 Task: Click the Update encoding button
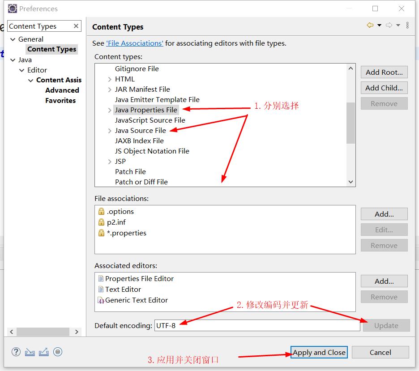pyautogui.click(x=386, y=326)
